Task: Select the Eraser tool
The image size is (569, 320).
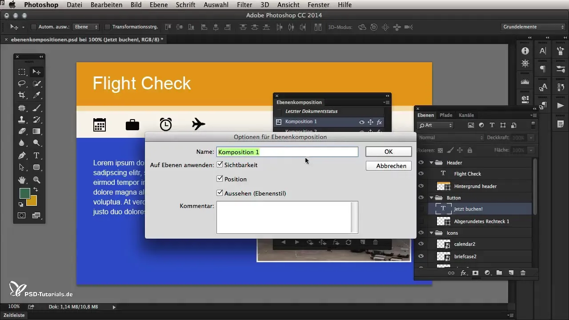Action: coord(21,131)
